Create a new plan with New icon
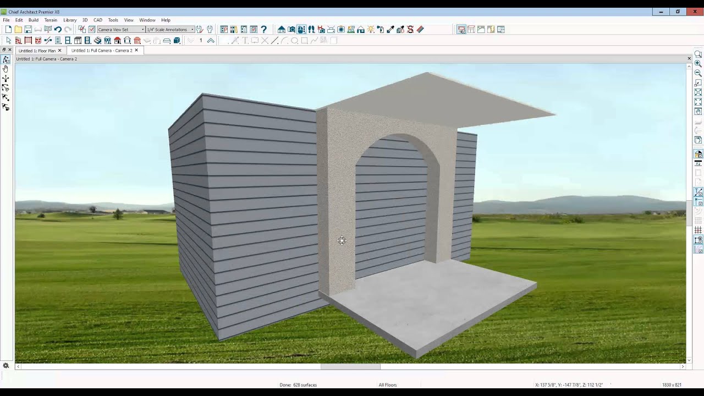 coord(8,29)
